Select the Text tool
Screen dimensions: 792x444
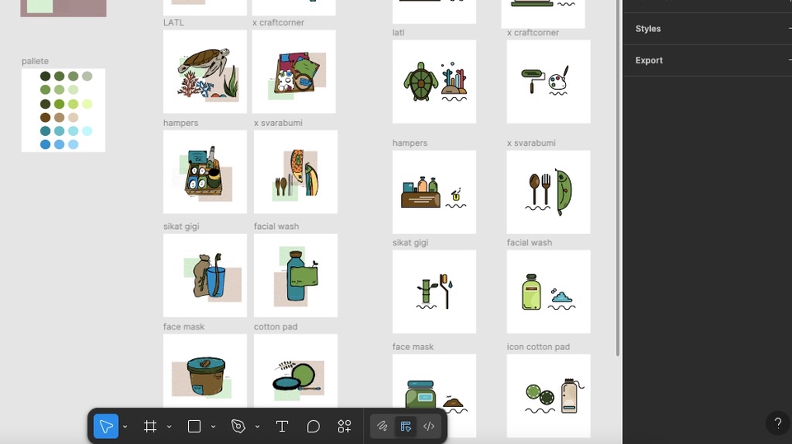(281, 426)
